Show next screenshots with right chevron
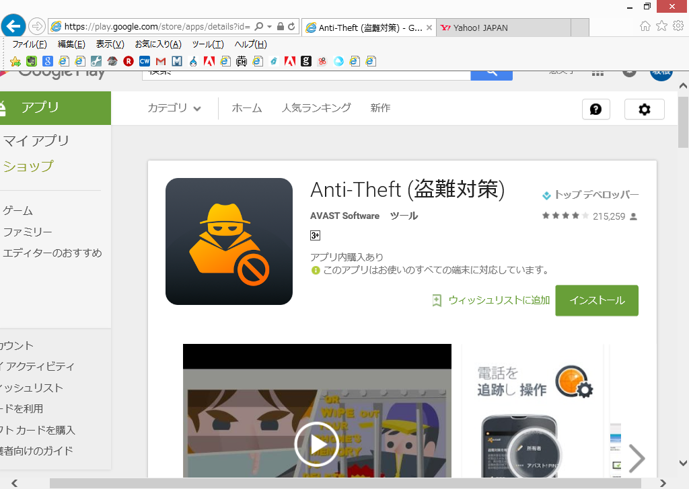 pyautogui.click(x=637, y=458)
